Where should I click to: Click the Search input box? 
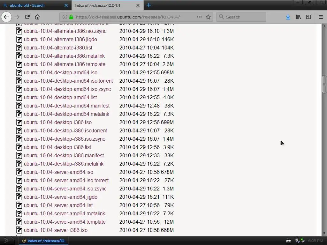(241, 17)
